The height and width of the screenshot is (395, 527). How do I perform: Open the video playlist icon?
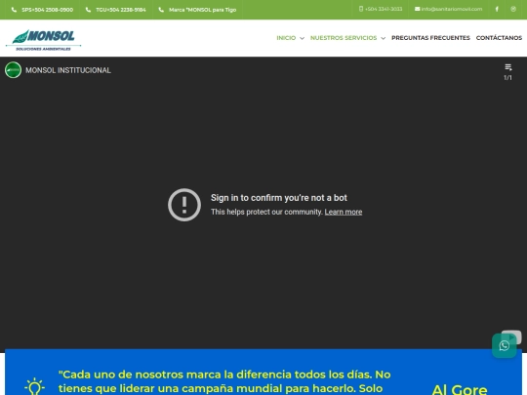[507, 67]
